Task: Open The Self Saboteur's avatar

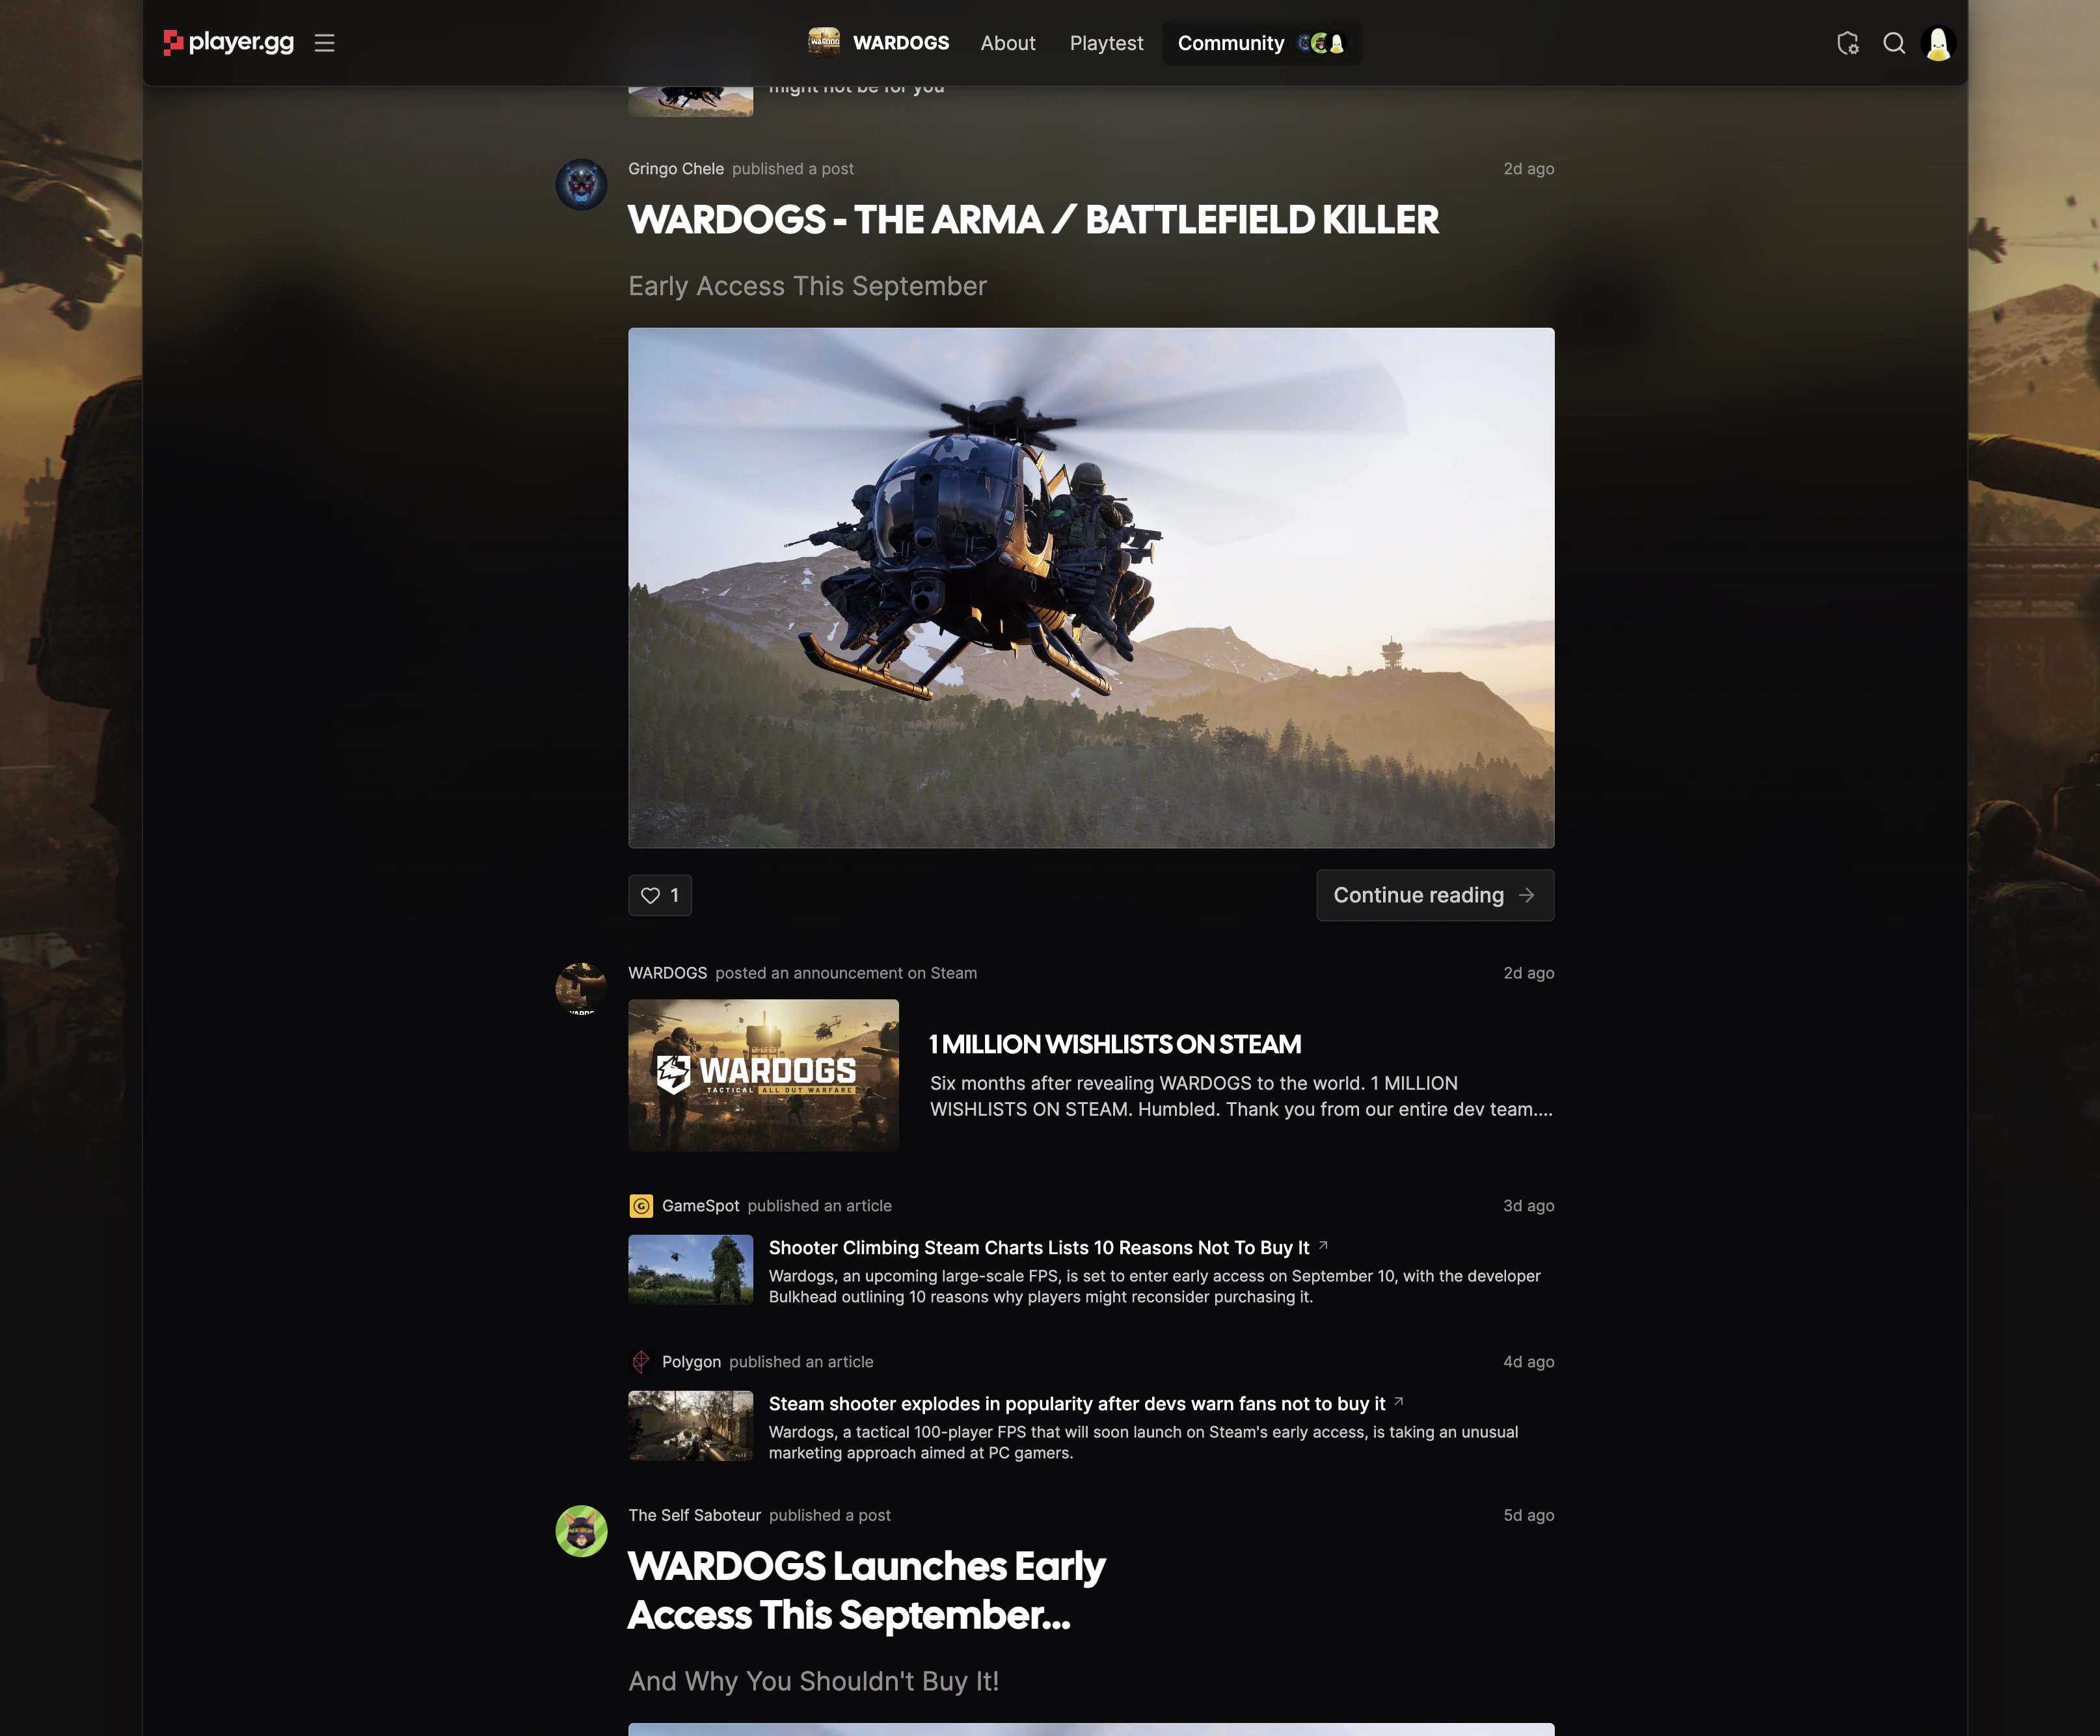Action: click(581, 1530)
